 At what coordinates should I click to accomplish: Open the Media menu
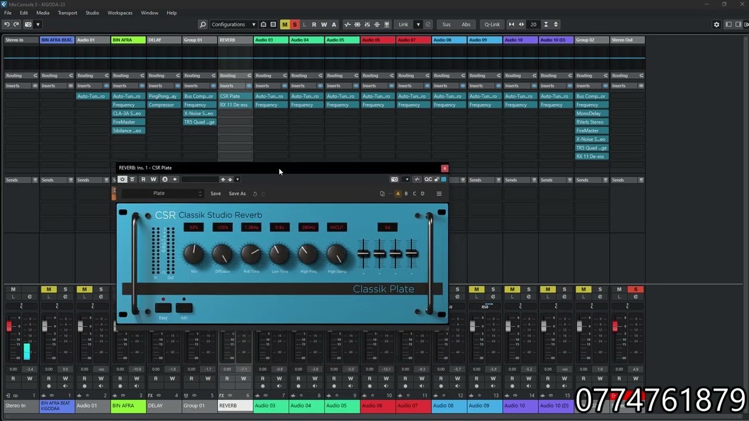coord(43,13)
